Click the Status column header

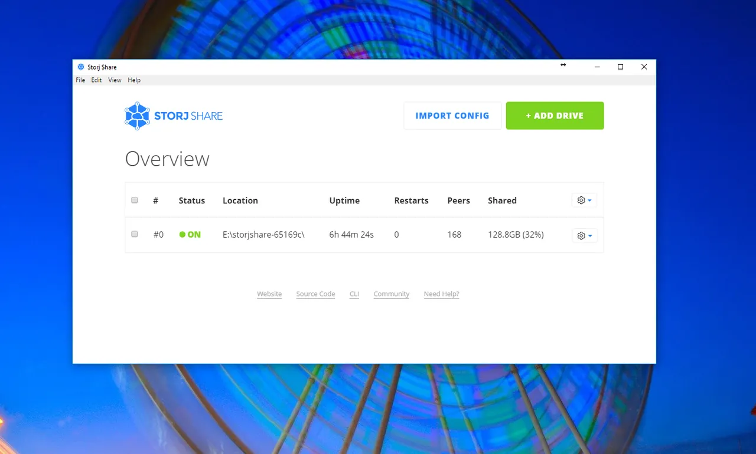[x=192, y=200]
